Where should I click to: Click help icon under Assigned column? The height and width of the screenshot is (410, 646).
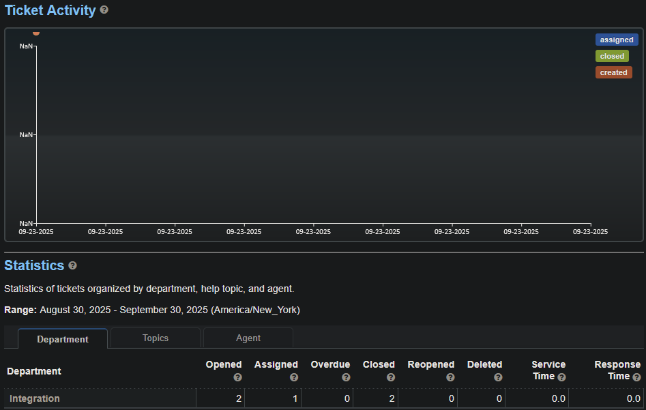[x=294, y=377]
